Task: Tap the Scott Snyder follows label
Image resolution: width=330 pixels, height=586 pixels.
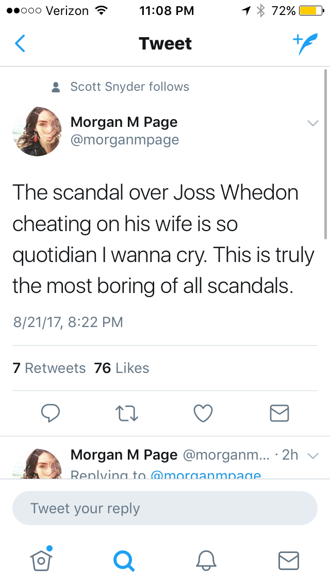Action: coord(130,87)
